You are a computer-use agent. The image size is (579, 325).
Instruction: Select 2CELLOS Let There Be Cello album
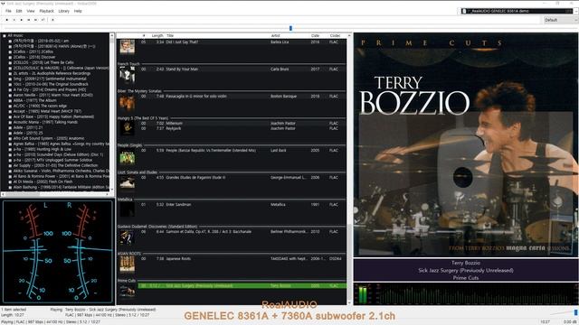tap(43, 62)
